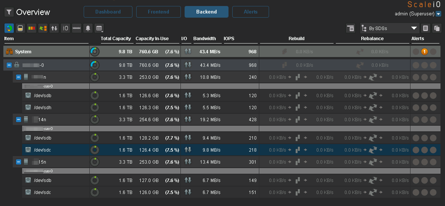Click the capacity utilization tank icon
Viewport: 445px width, 206px height.
[x=21, y=28]
